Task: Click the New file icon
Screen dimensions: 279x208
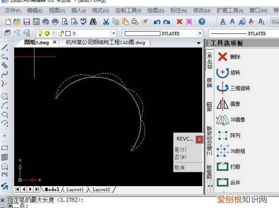Action: (7, 22)
